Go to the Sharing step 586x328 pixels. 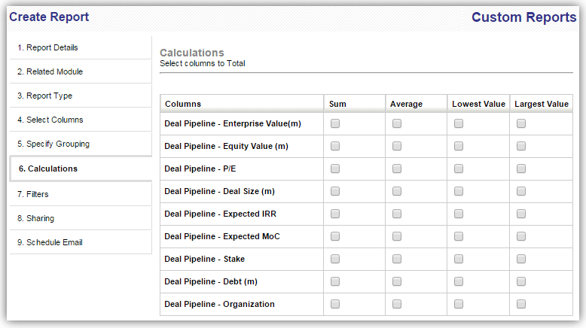click(35, 218)
